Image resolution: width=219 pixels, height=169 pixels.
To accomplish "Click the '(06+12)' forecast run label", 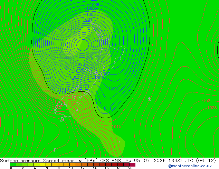I will click(206, 161).
